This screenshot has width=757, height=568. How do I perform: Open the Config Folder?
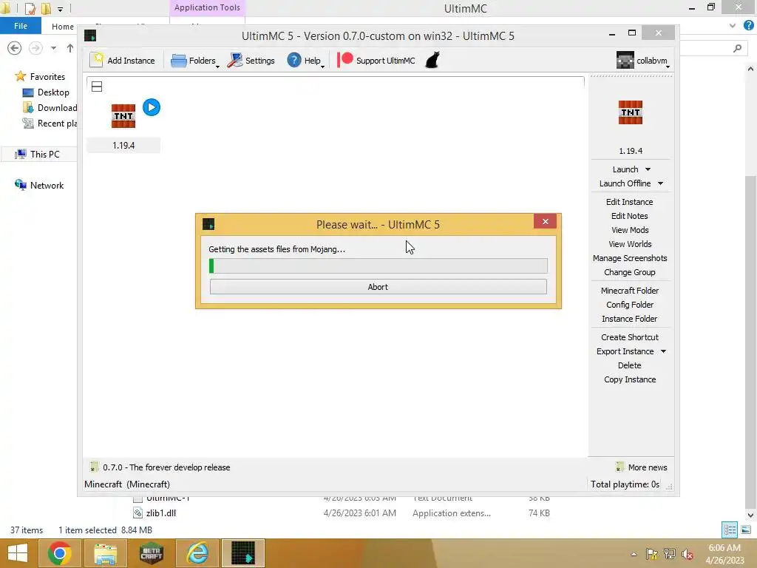coord(630,304)
